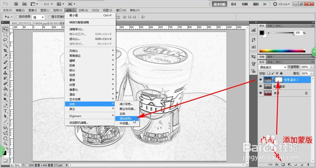Choose 减少杂色 from the submenu
Viewport: 316px width, 168px height.
click(127, 104)
